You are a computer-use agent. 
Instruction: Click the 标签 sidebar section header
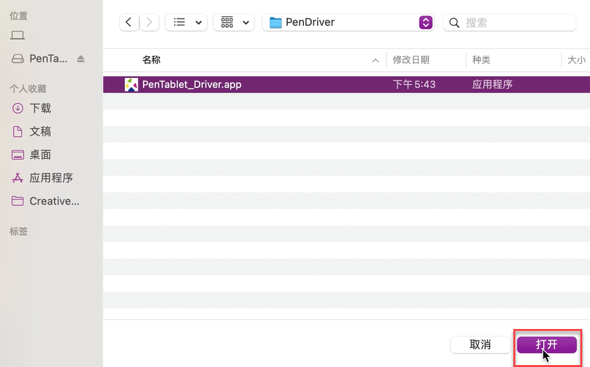[x=19, y=231]
